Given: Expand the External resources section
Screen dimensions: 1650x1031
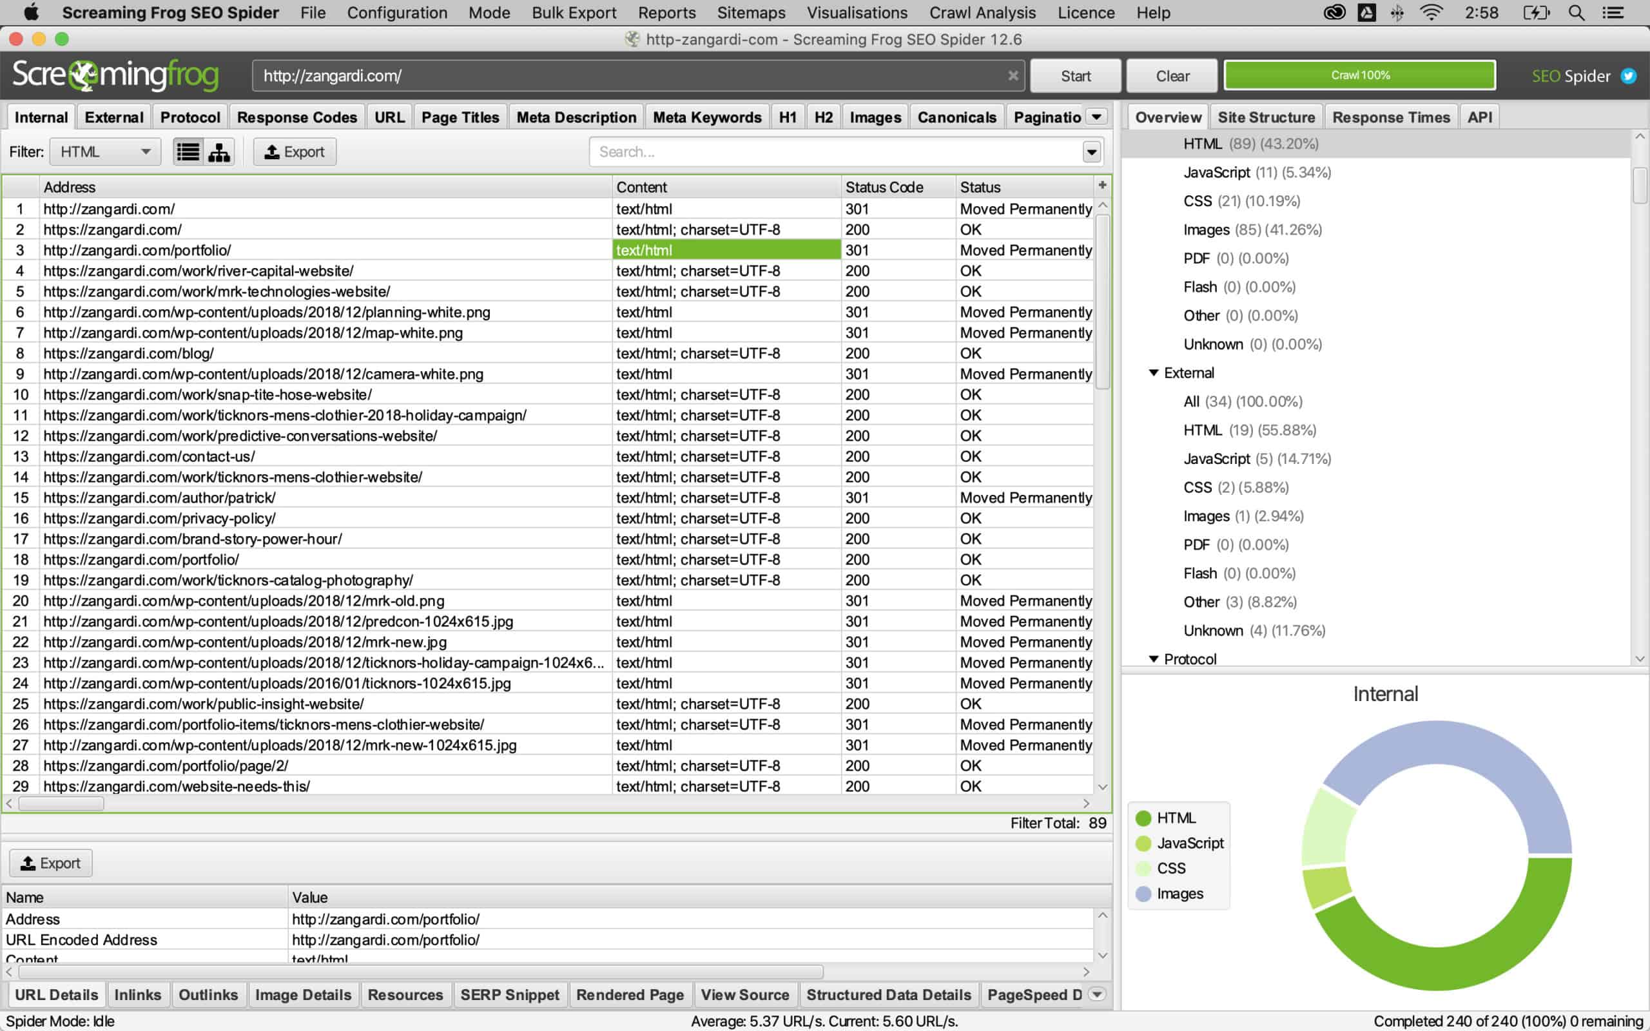Looking at the screenshot, I should pos(1154,373).
